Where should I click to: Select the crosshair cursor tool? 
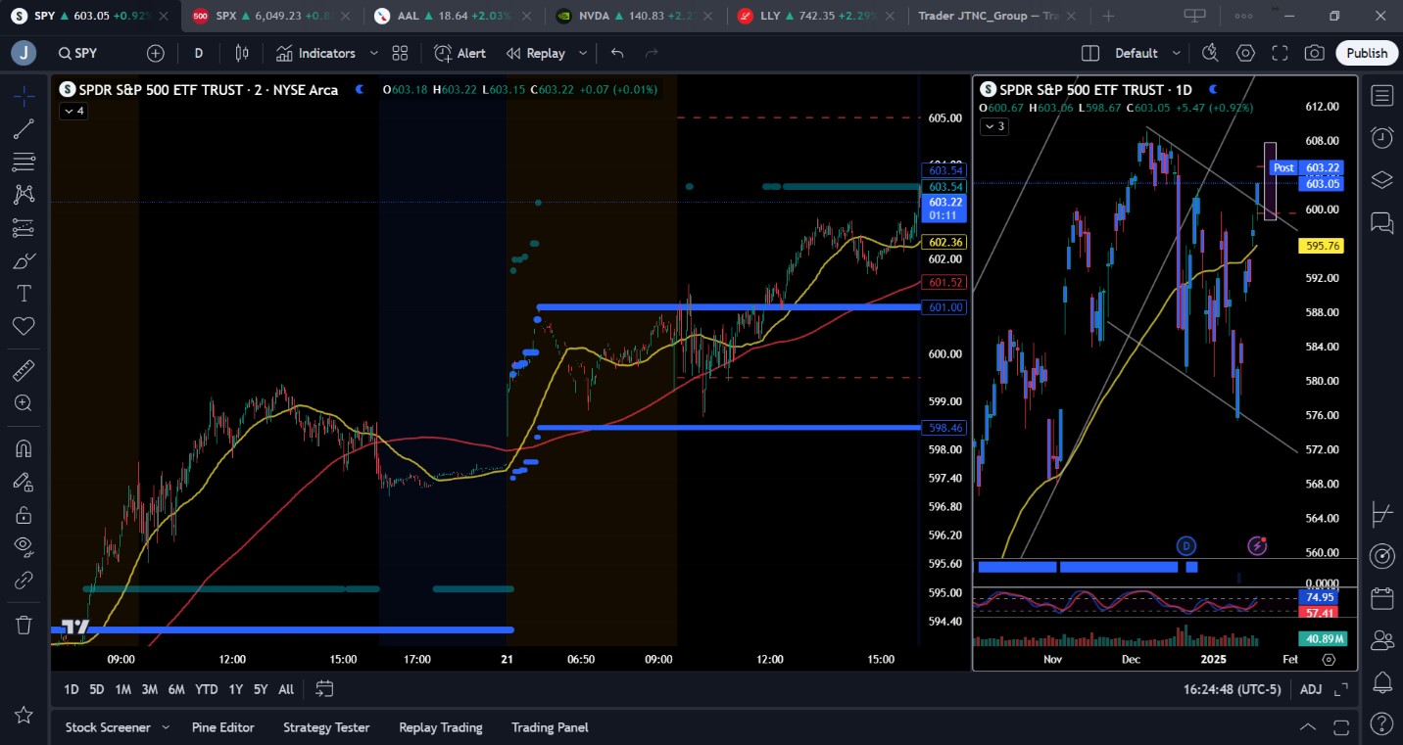click(x=24, y=95)
